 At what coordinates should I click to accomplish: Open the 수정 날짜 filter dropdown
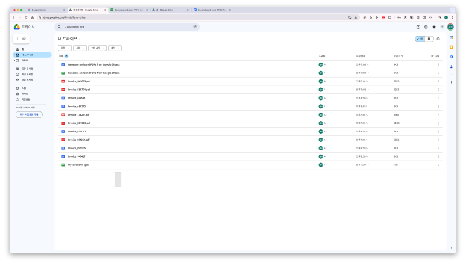97,48
